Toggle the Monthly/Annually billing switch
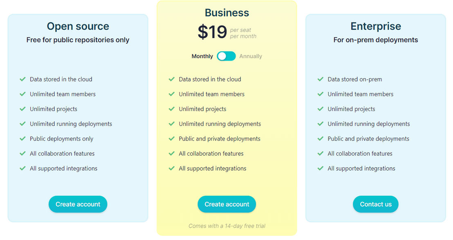 click(226, 56)
